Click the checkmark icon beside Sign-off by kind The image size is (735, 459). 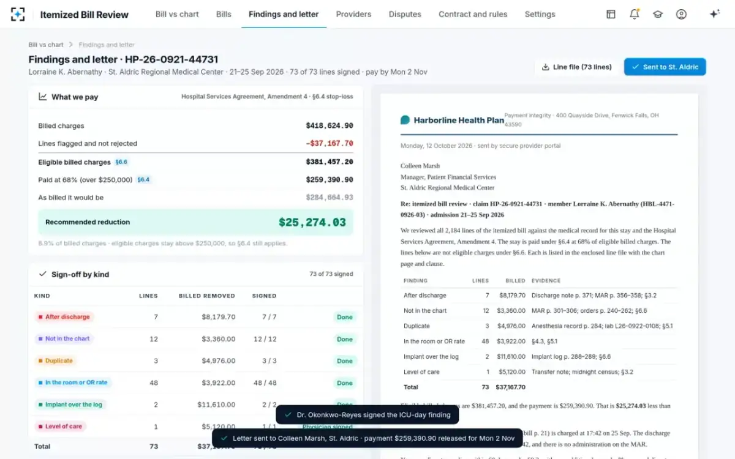[43, 274]
